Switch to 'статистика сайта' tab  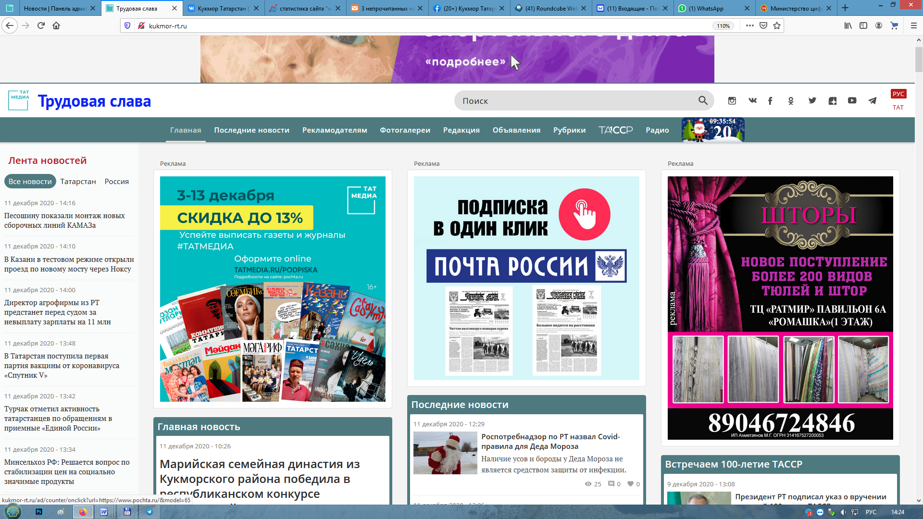point(305,8)
